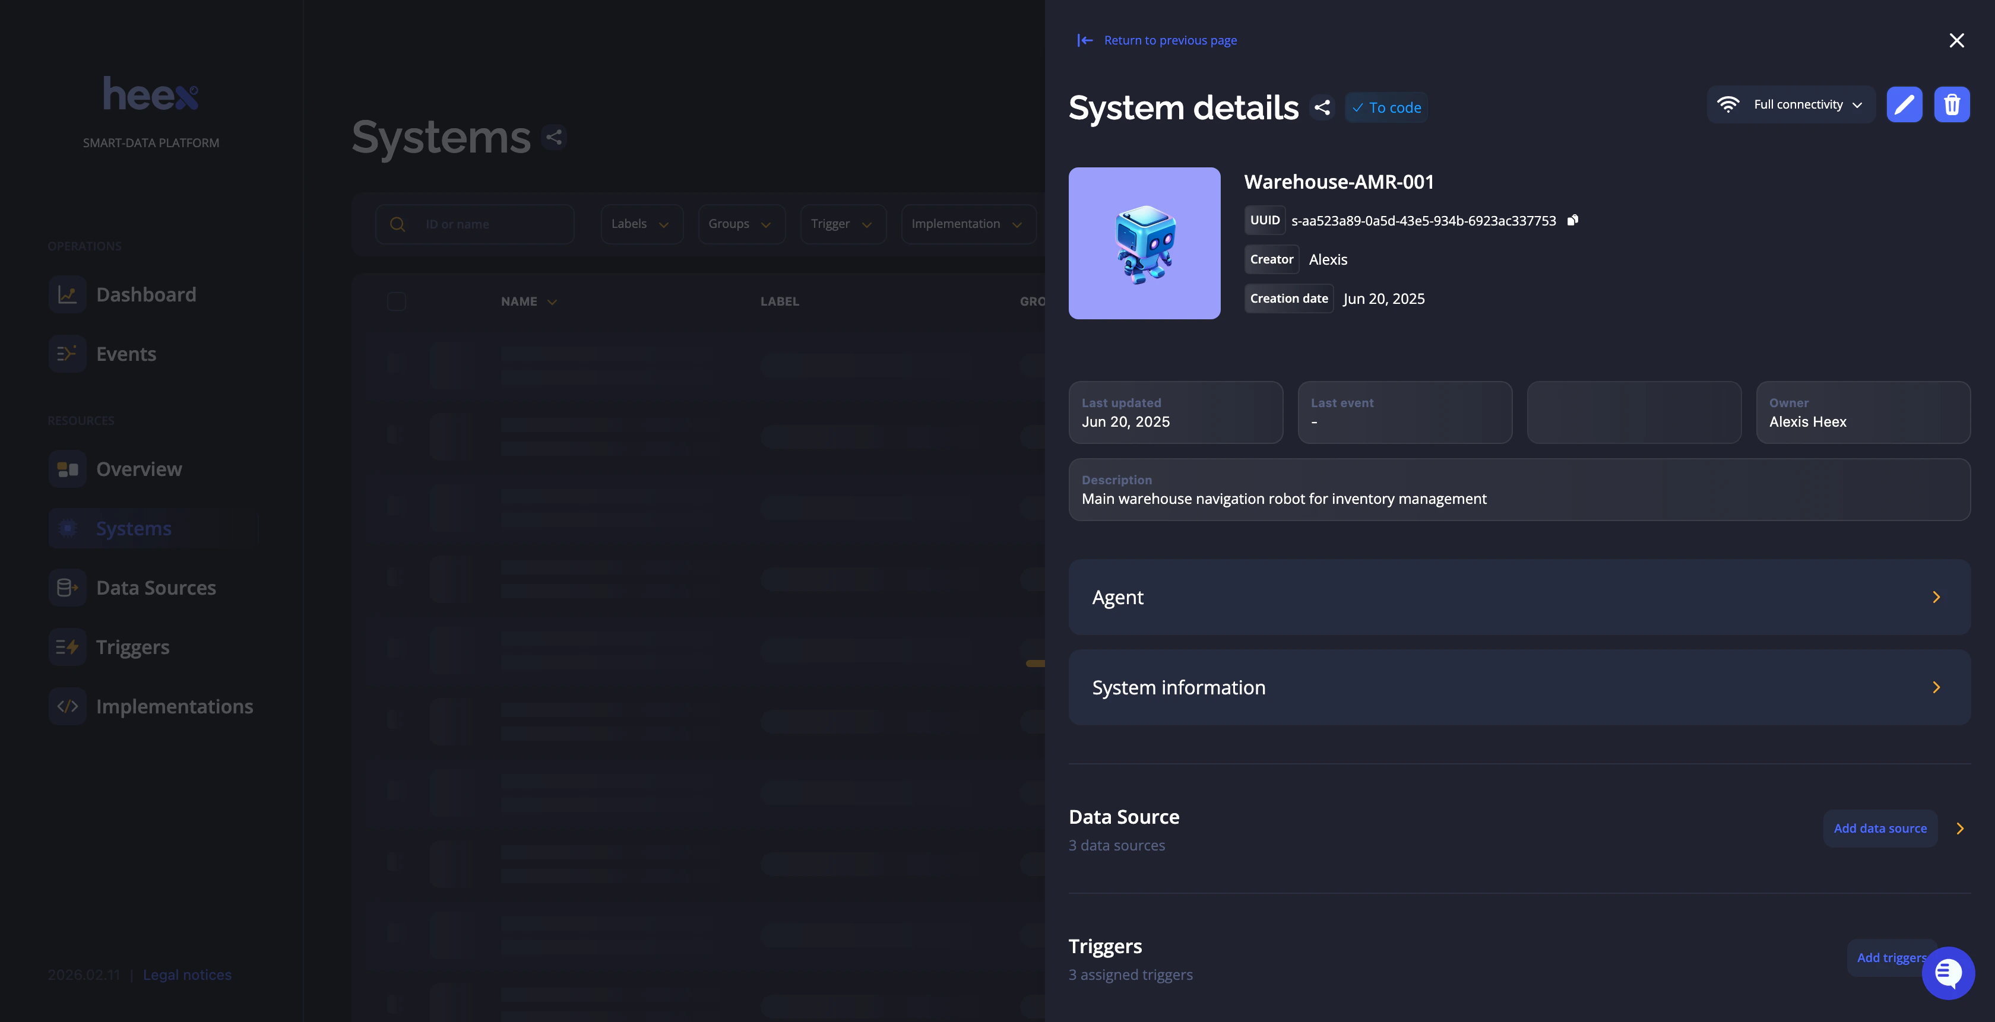Copy the system UUID
Viewport: 1995px width, 1022px height.
point(1573,220)
